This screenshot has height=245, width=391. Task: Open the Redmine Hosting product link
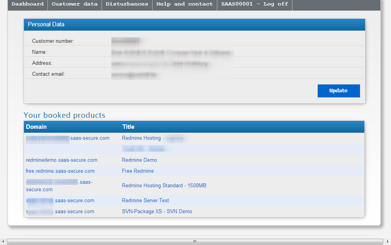[x=141, y=138]
